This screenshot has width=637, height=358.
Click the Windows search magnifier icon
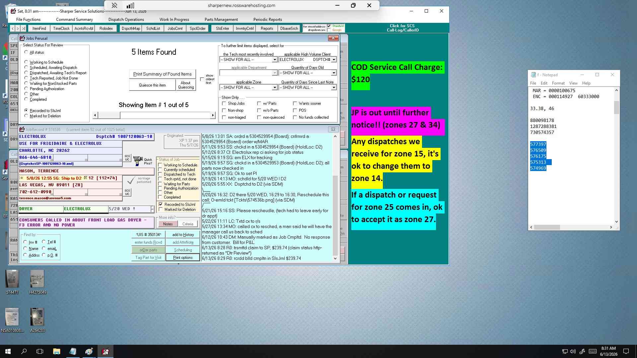pyautogui.click(x=24, y=351)
